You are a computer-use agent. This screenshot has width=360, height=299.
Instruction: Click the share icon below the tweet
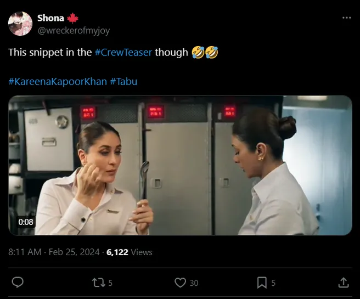(344, 283)
